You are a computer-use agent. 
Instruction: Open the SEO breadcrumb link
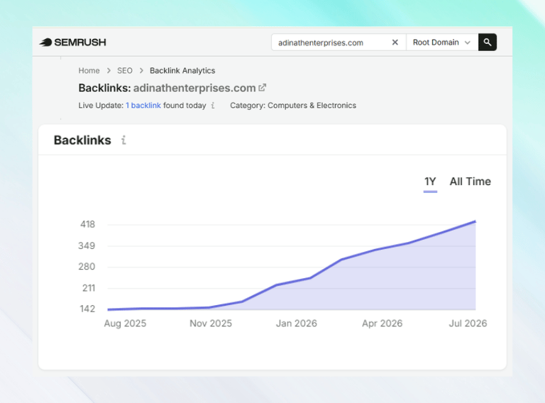pos(125,70)
